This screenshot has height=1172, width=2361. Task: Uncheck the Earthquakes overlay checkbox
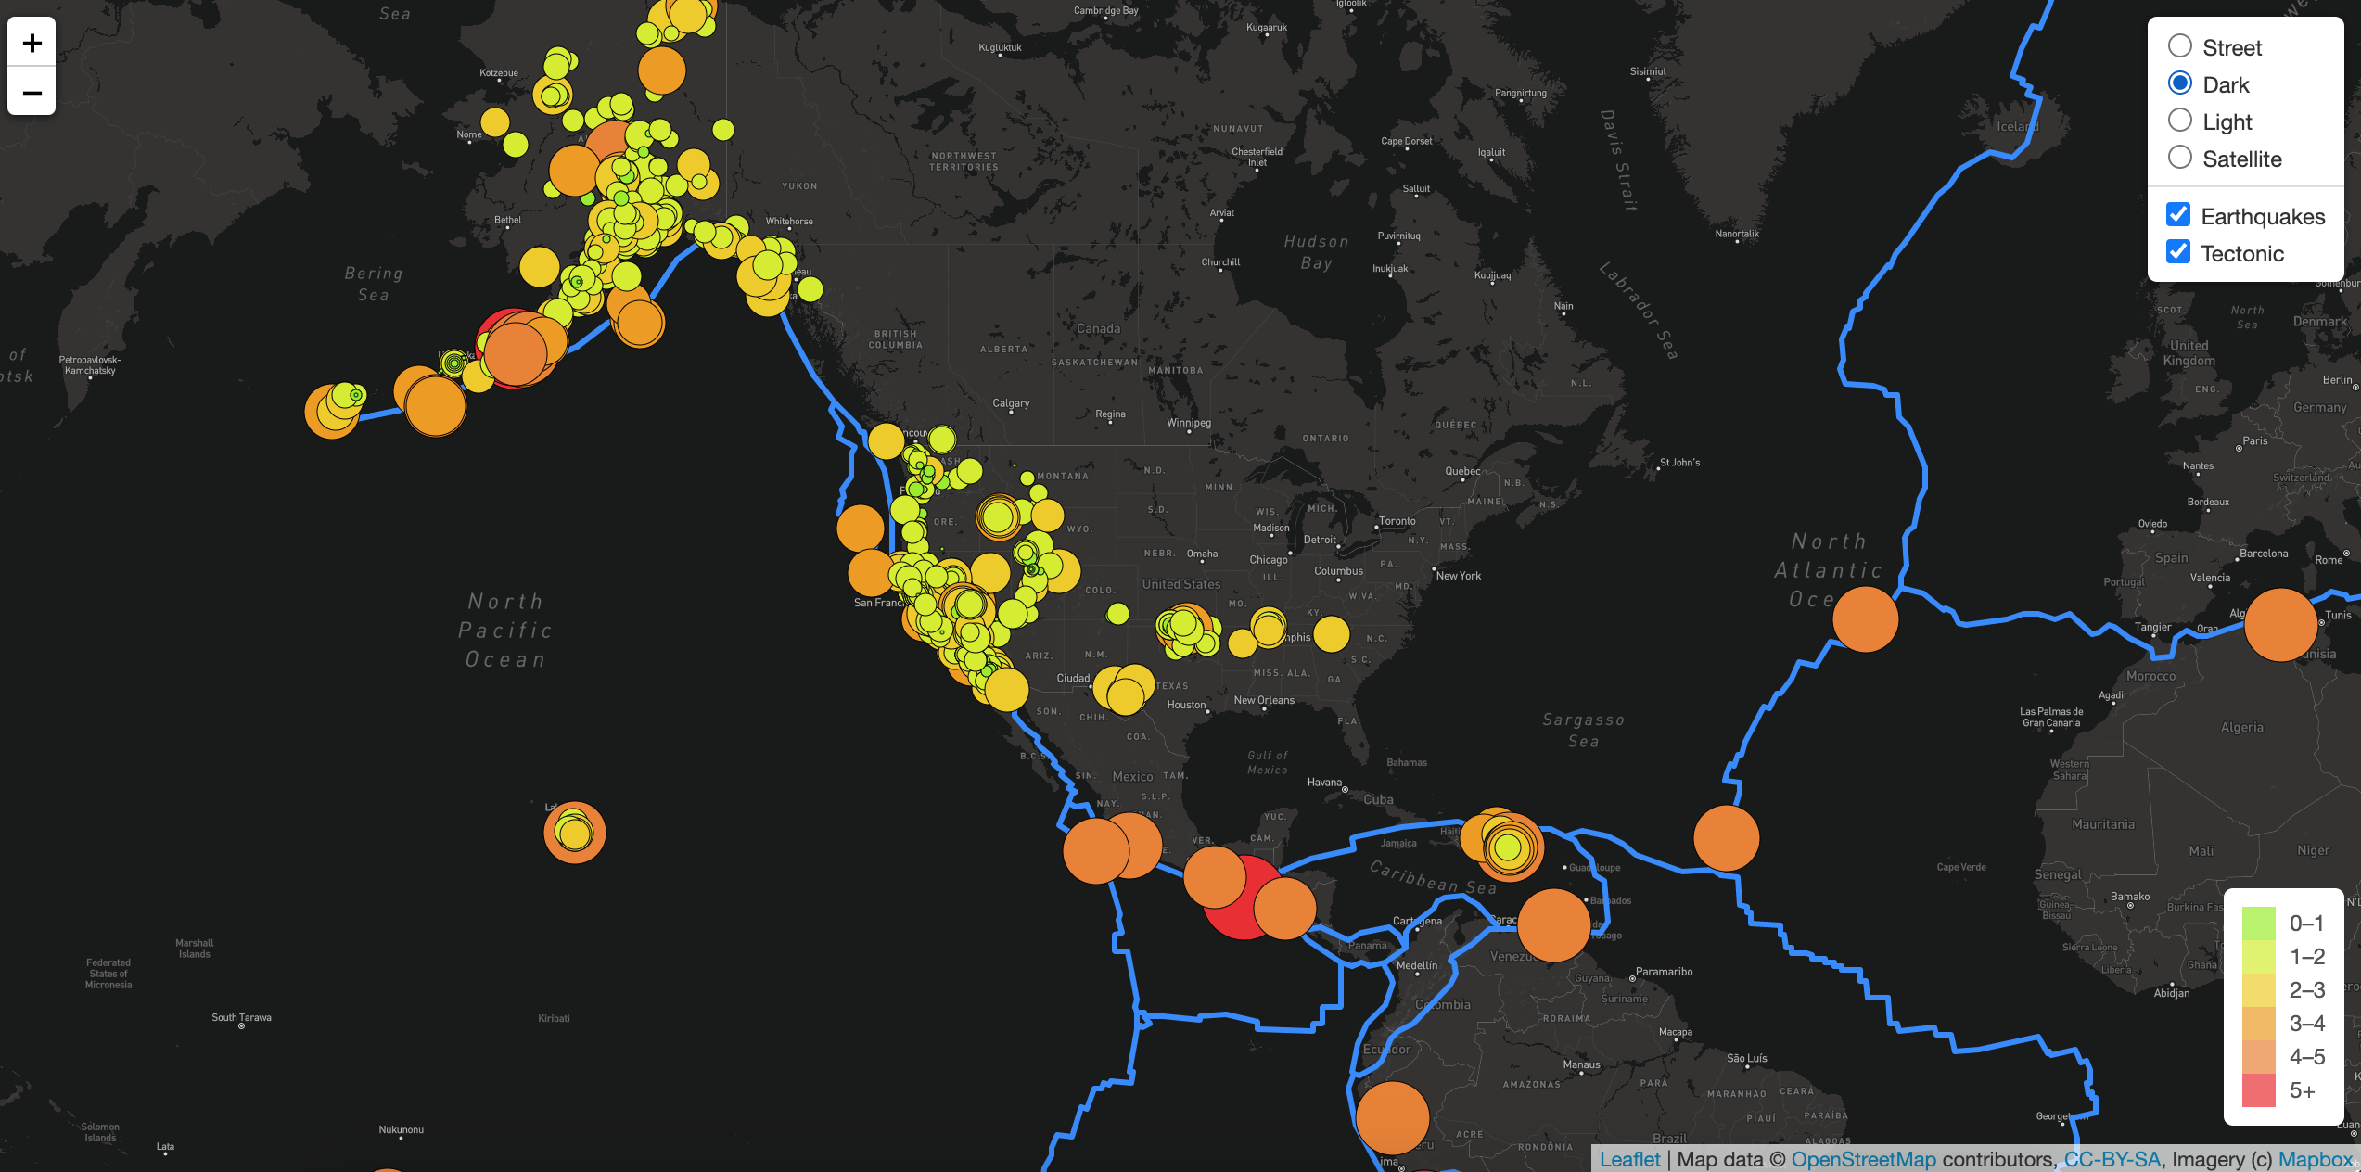coord(2178,215)
